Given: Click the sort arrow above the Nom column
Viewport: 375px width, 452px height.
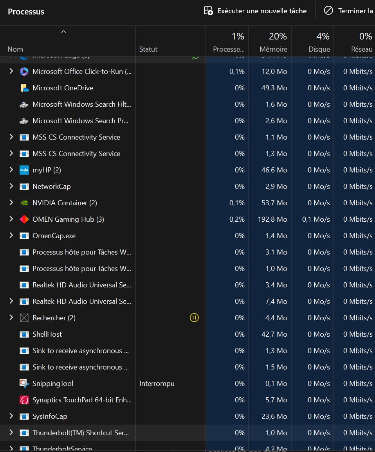Looking at the screenshot, I should [x=63, y=32].
